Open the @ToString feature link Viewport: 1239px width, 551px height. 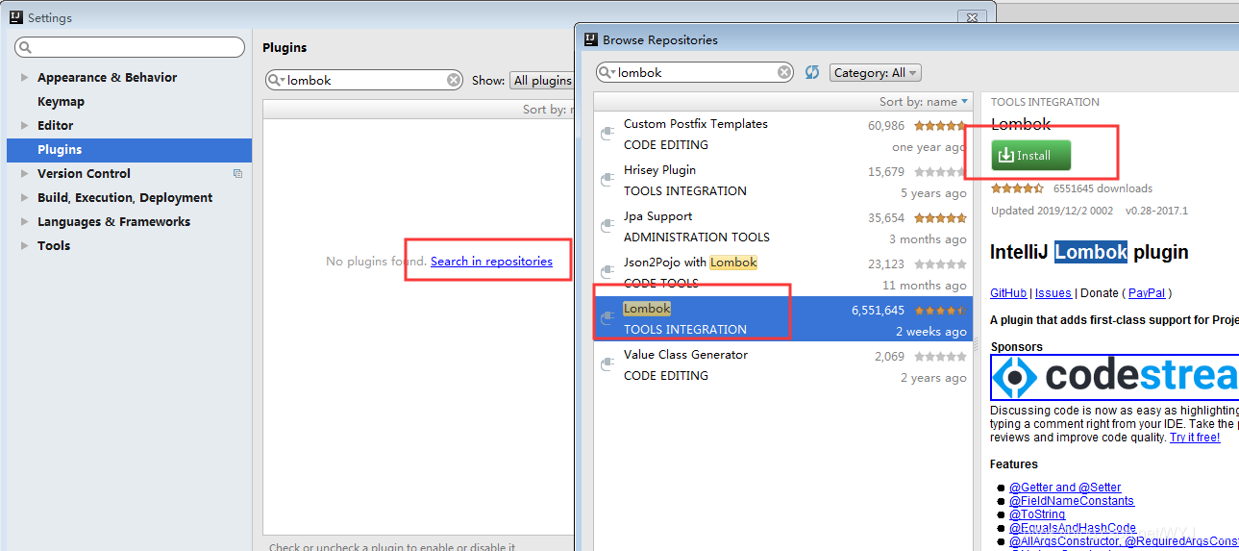tap(1037, 513)
